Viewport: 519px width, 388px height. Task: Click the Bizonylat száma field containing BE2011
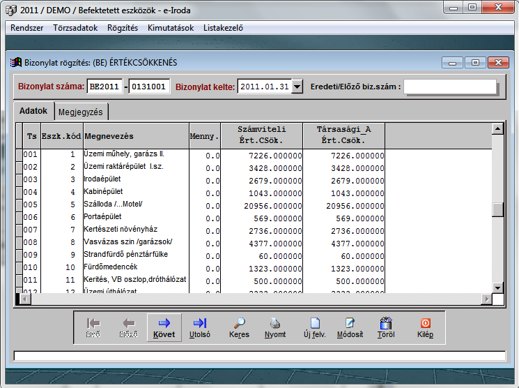coord(104,87)
